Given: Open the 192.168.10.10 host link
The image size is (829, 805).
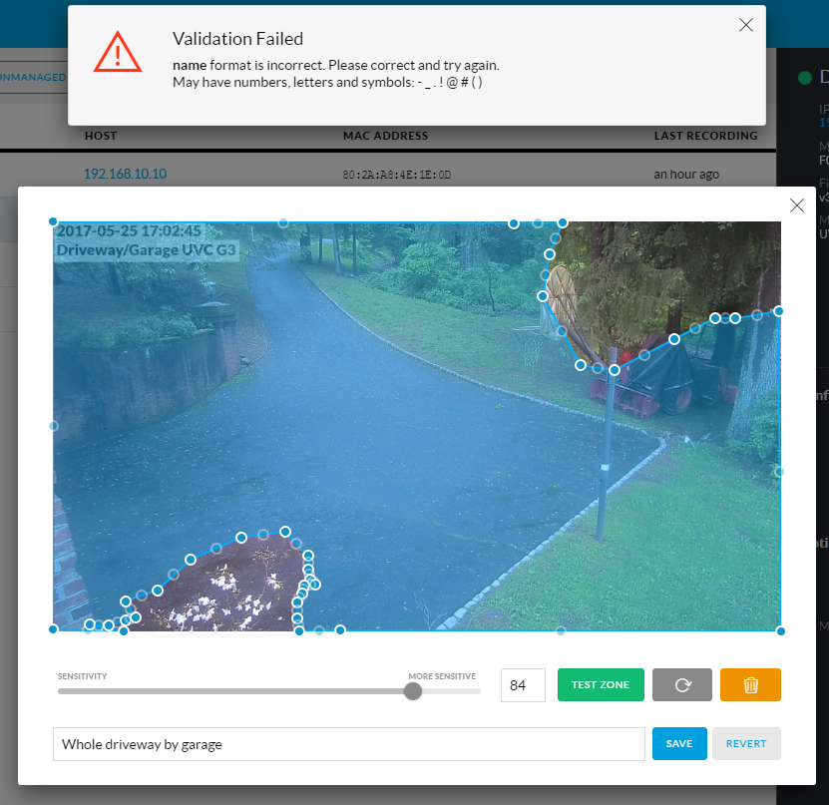Looking at the screenshot, I should coord(125,174).
